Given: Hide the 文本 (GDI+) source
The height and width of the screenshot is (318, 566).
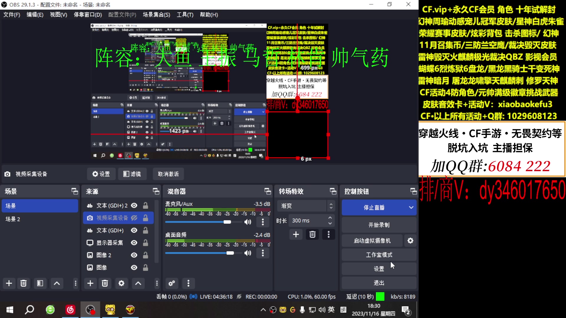Looking at the screenshot, I should 134,230.
